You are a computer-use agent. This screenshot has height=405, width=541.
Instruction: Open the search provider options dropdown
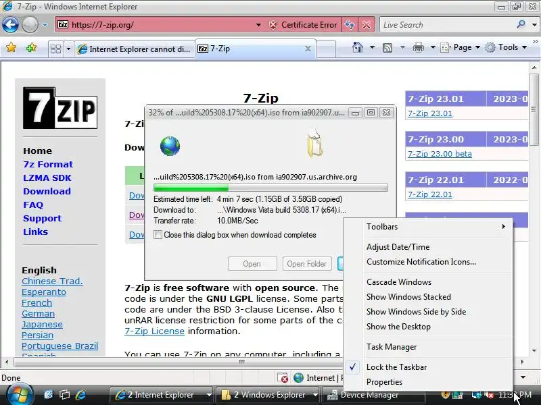[x=534, y=25]
